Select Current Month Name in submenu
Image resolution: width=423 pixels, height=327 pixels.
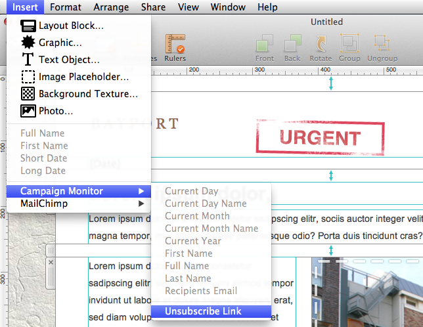[212, 229]
